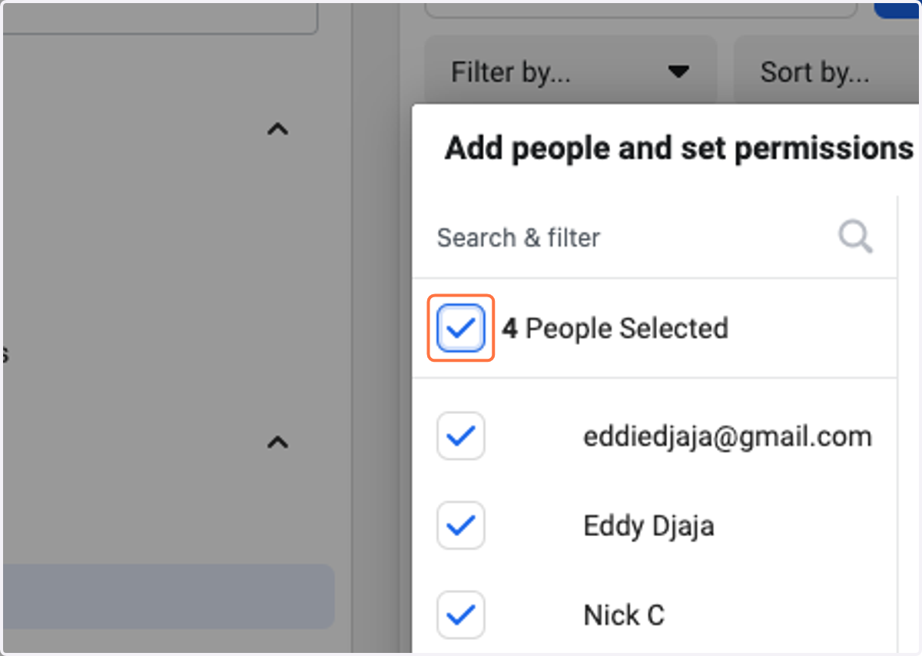Uncheck the Nick C checkbox
The height and width of the screenshot is (656, 922).
(461, 615)
